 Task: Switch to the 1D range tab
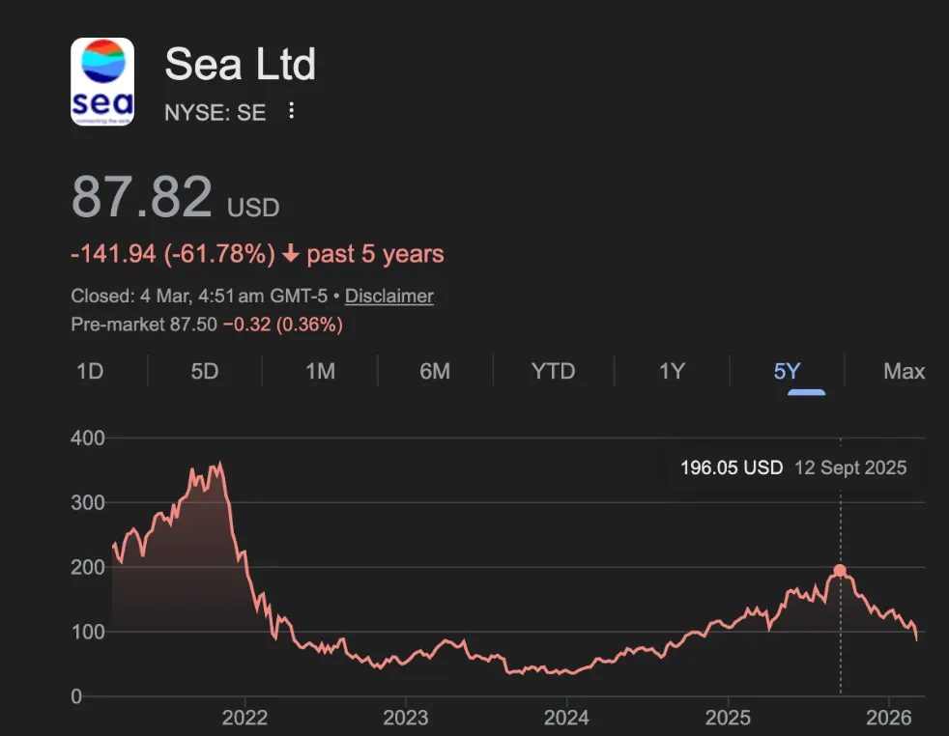pos(90,372)
